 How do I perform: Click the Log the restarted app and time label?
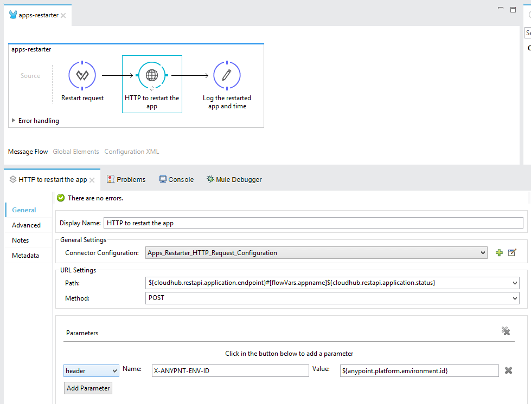(x=227, y=102)
